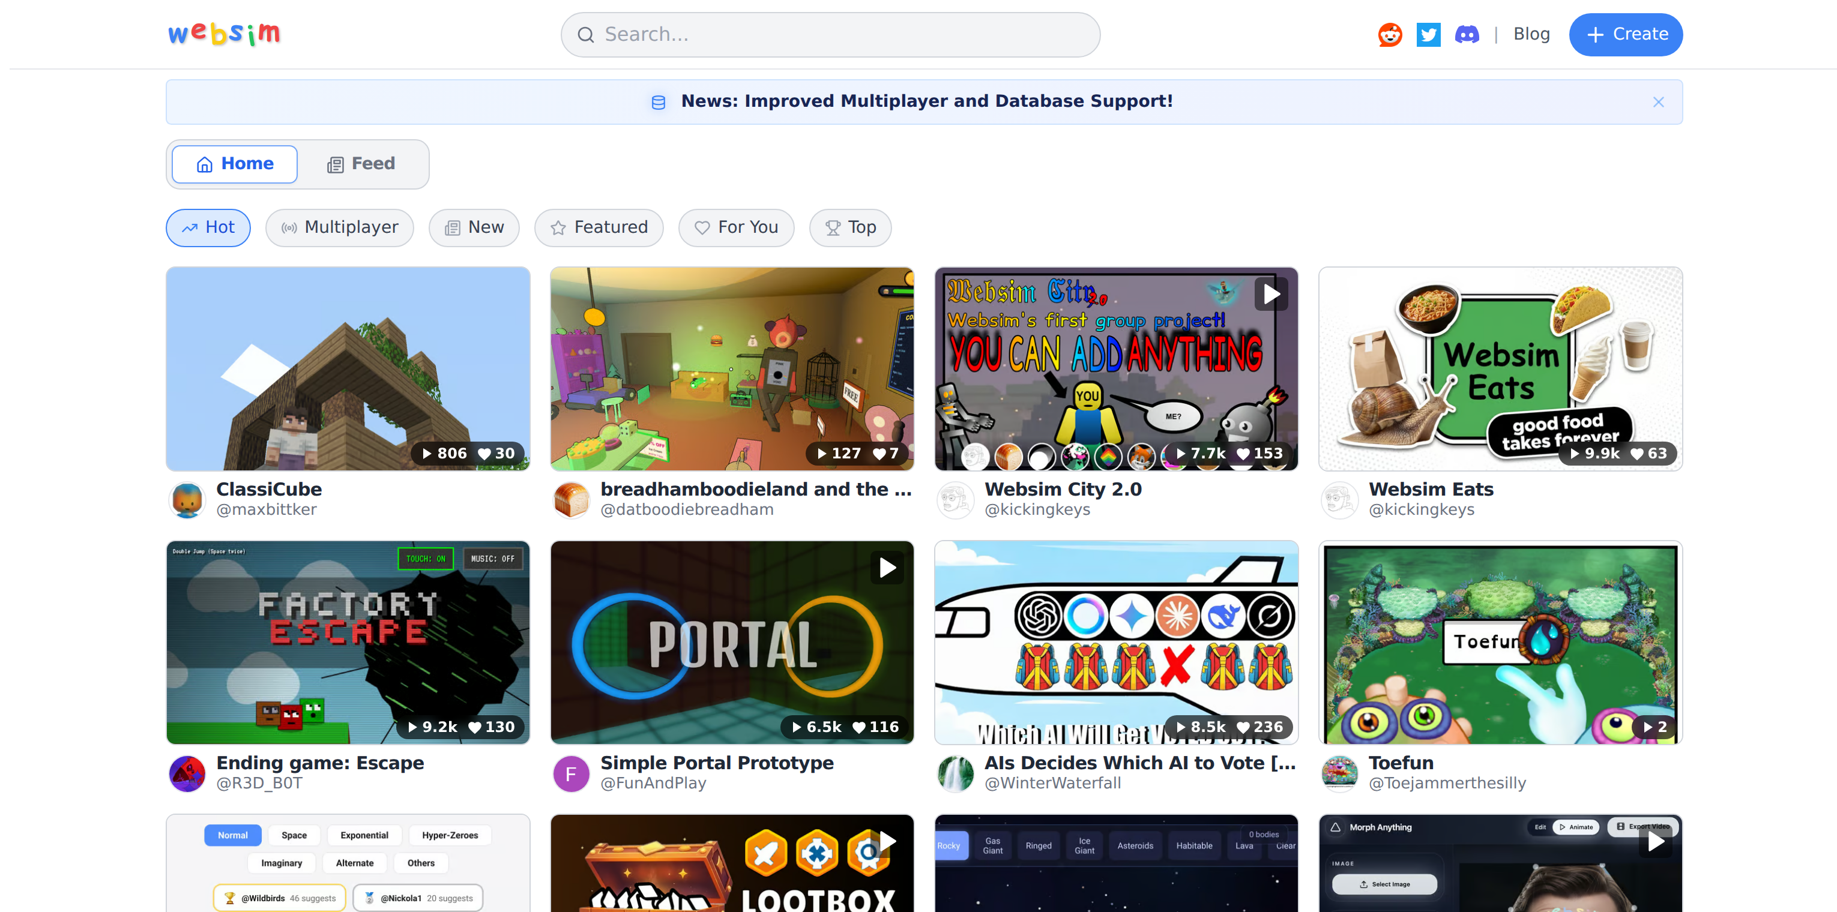Visit the @maxbittker profile
This screenshot has height=912, width=1837.
266,509
